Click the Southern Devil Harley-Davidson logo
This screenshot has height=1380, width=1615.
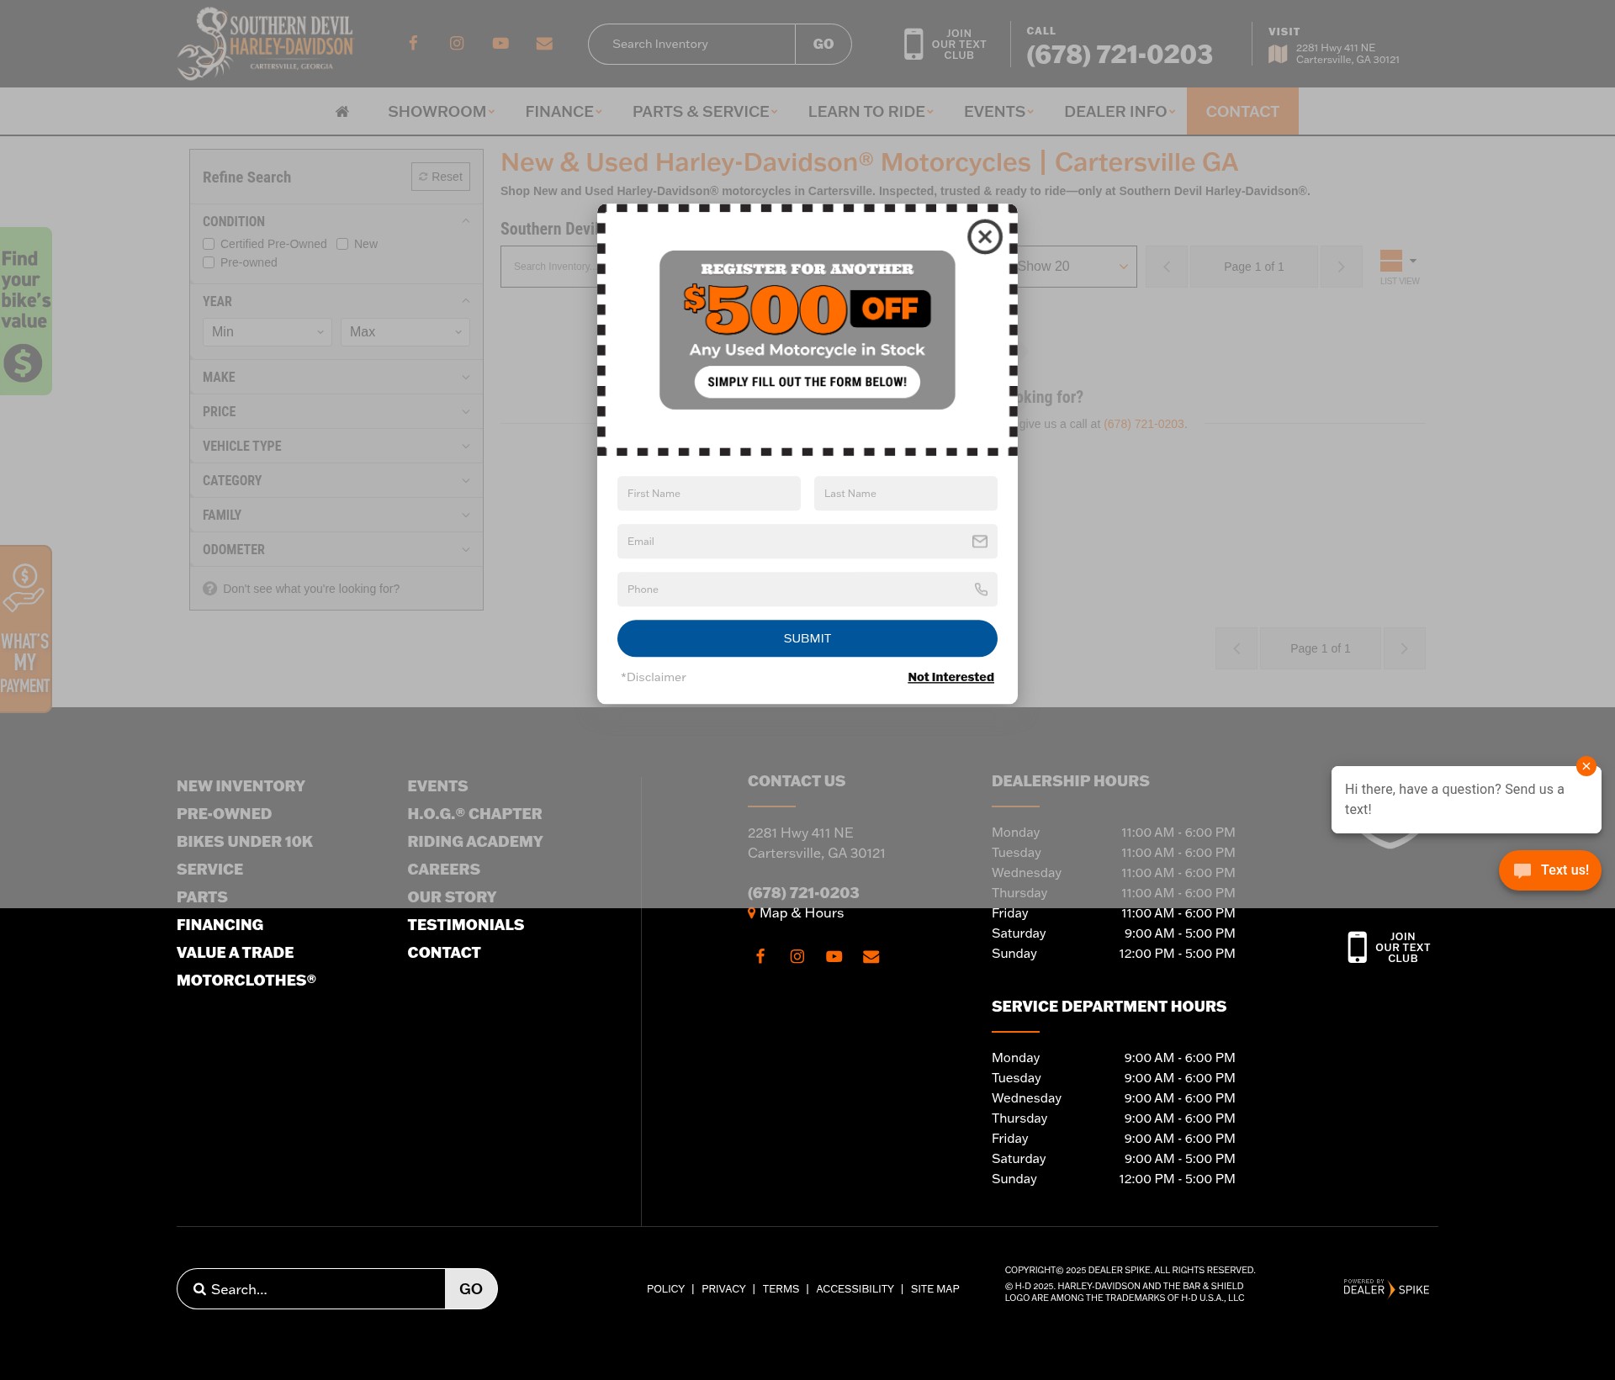265,44
